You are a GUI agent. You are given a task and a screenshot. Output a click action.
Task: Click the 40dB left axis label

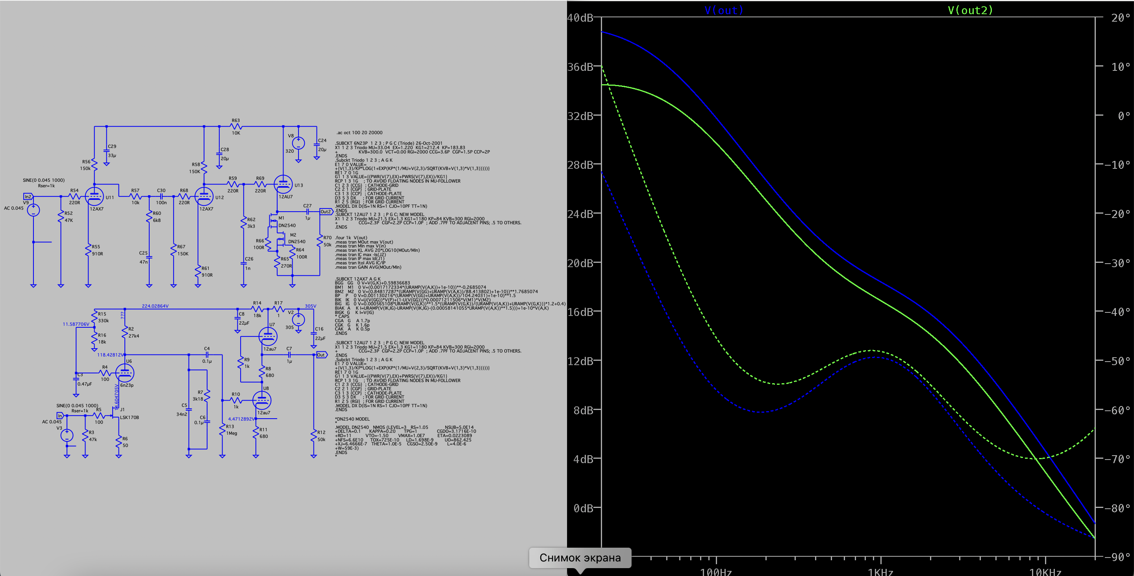click(x=580, y=18)
